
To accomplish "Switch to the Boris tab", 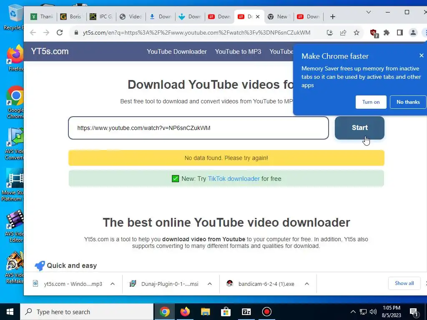I will (71, 17).
